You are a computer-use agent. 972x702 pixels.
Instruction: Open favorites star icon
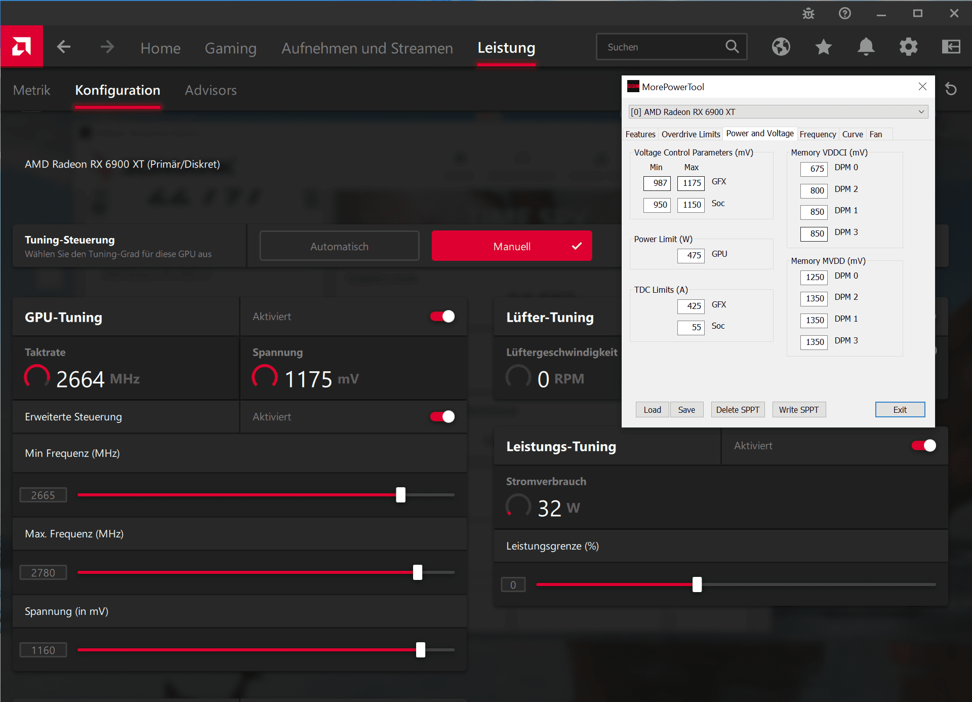[x=823, y=47]
